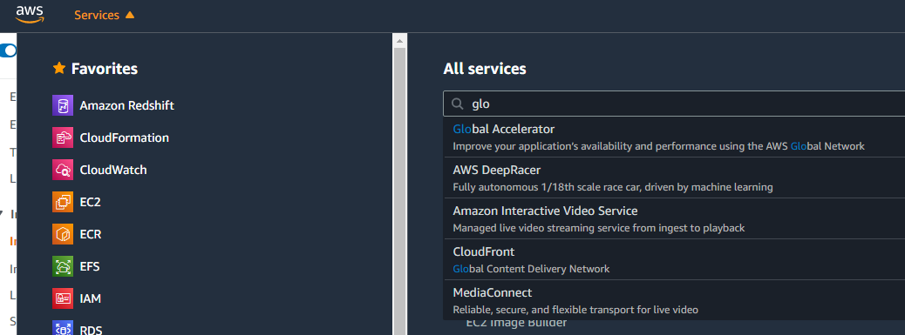Select CloudFront search result

pos(674,259)
